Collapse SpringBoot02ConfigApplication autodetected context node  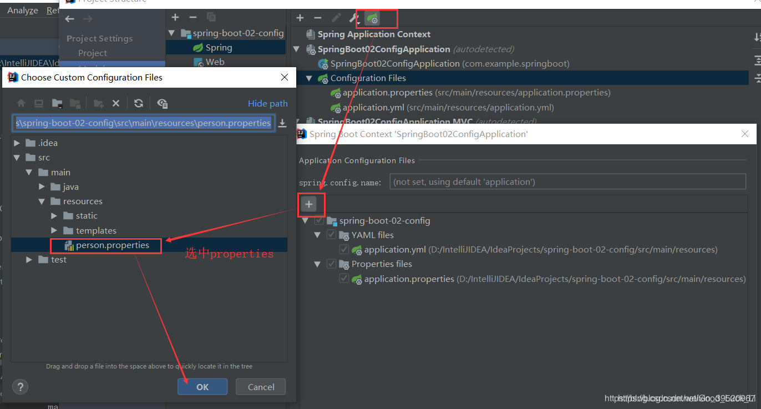pyautogui.click(x=296, y=49)
